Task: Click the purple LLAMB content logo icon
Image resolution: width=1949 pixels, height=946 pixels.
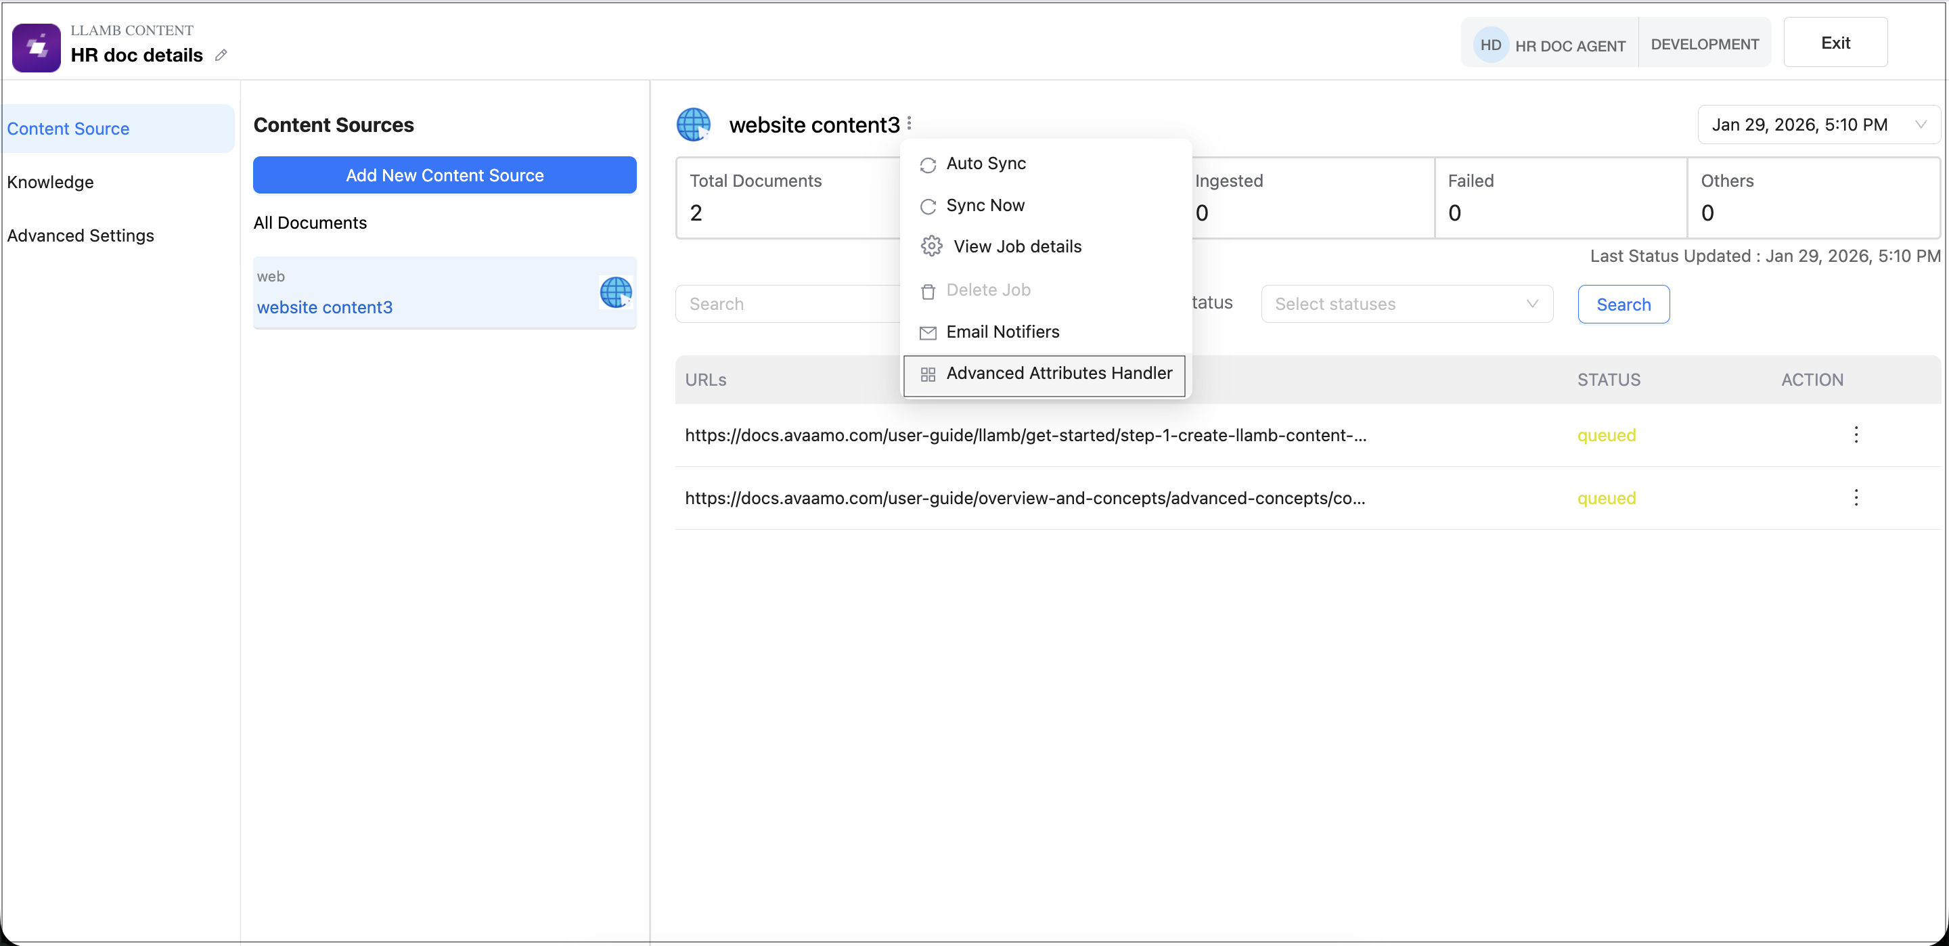Action: 37,47
